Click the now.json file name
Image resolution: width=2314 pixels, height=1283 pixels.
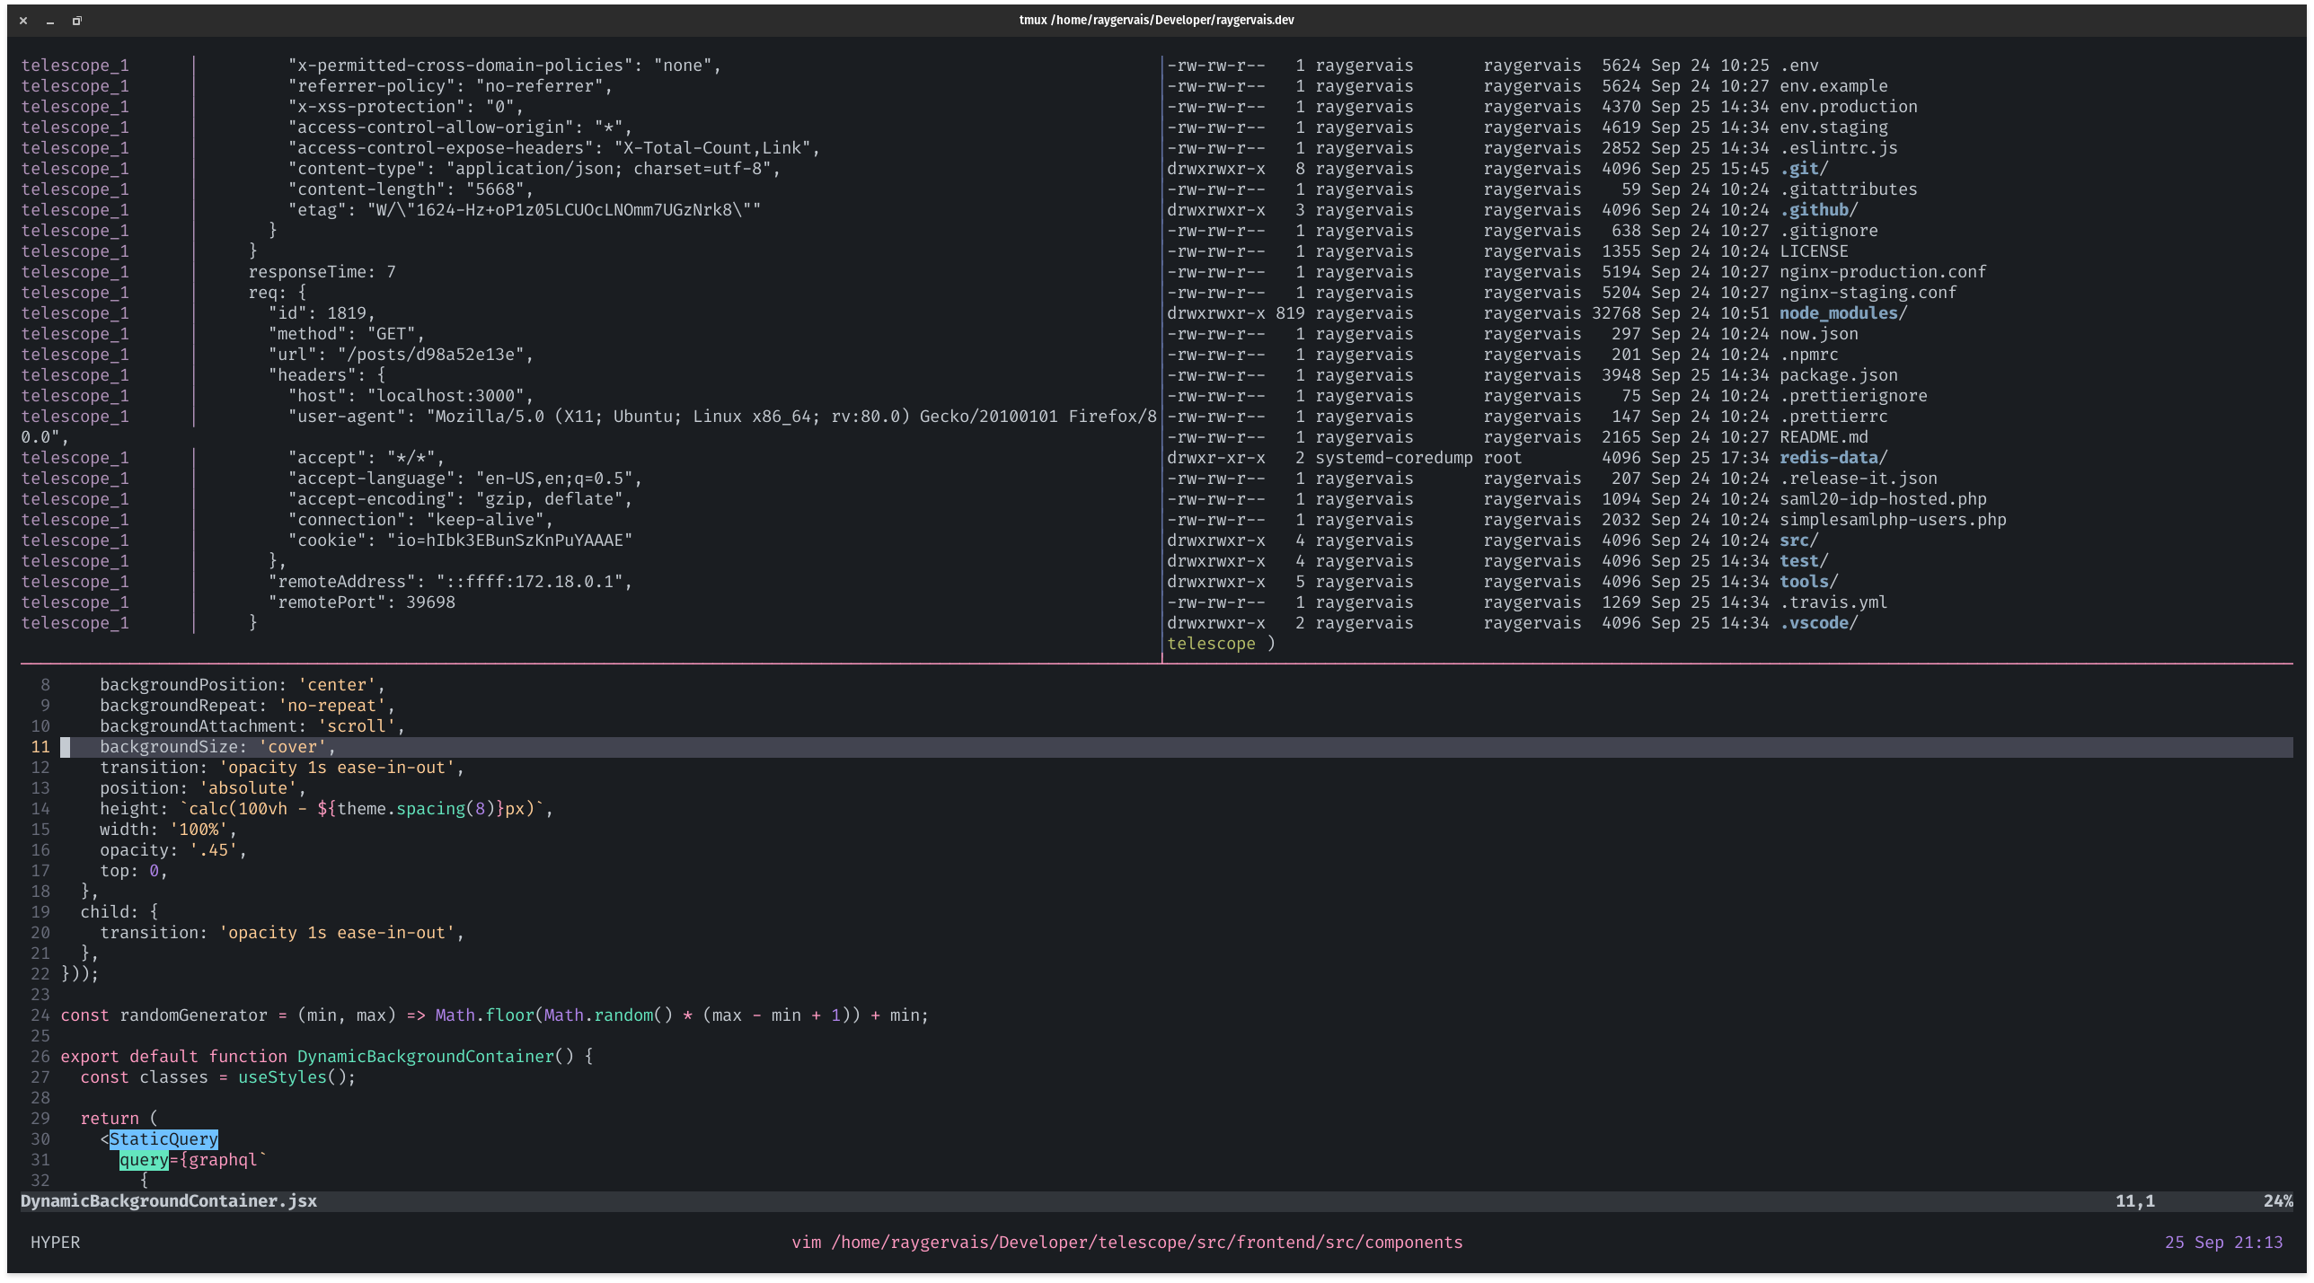pos(1819,334)
